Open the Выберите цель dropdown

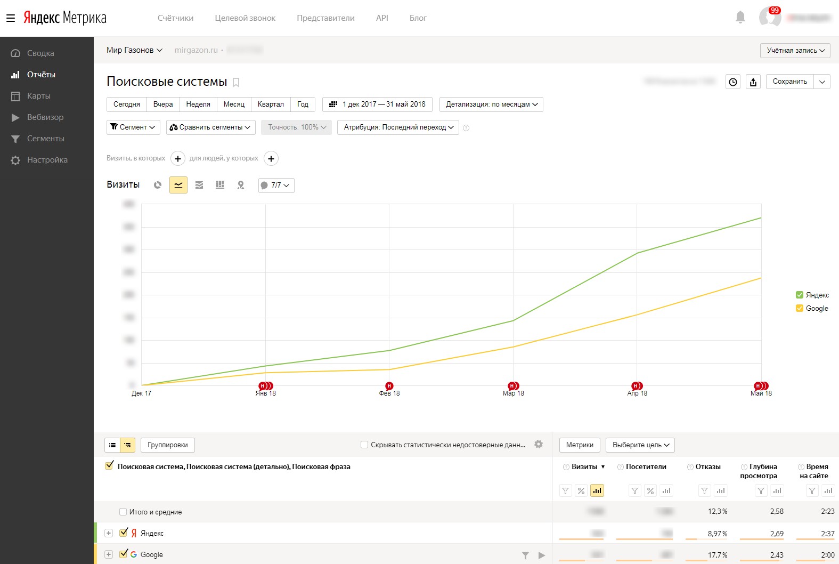click(640, 445)
